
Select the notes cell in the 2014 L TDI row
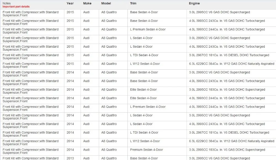(x=31, y=134)
